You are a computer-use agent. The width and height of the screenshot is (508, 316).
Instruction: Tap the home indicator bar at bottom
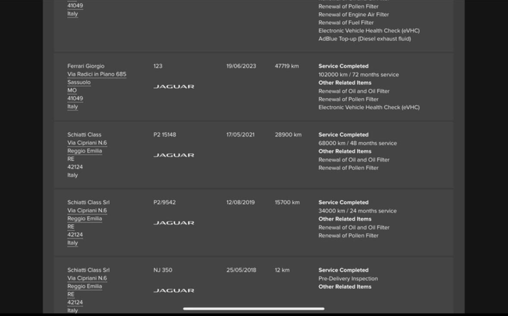pyautogui.click(x=254, y=309)
